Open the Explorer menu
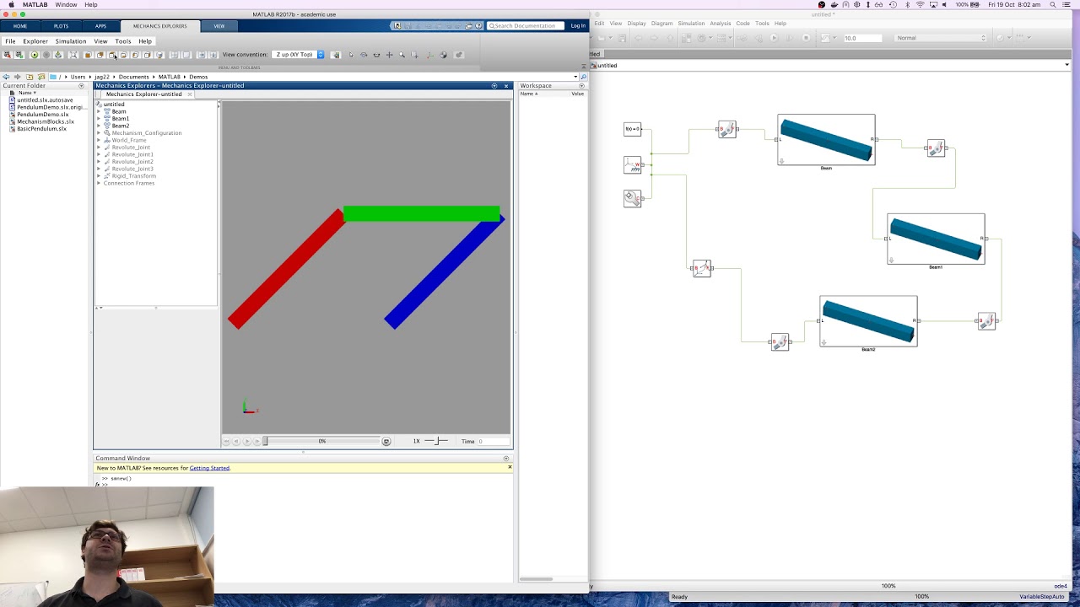Image resolution: width=1080 pixels, height=607 pixels. pos(35,41)
